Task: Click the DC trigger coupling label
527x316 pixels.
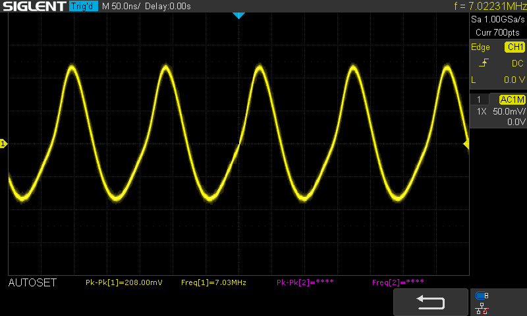Action: tap(518, 63)
